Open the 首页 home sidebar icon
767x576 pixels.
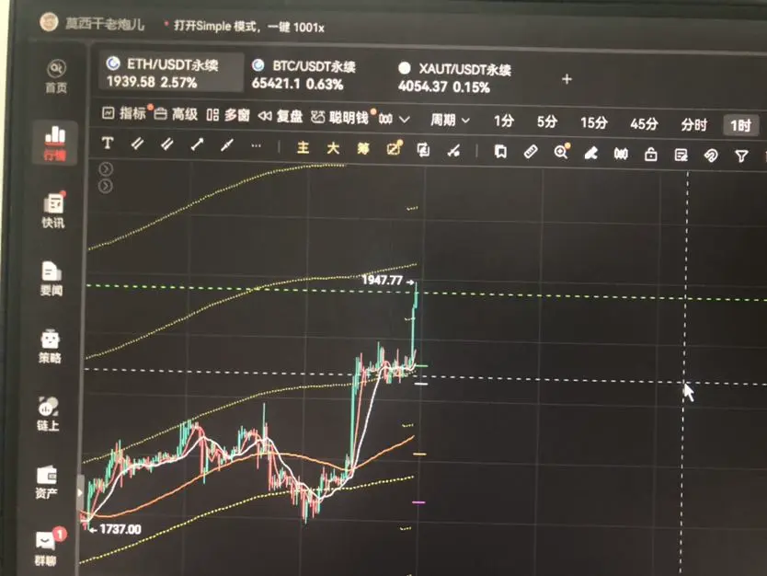coord(56,76)
